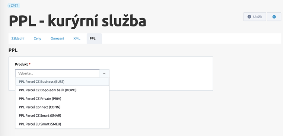283x136 pixels.
Task: Pick PPL Parcel EU Smart (SMEU)
Action: coord(62,124)
